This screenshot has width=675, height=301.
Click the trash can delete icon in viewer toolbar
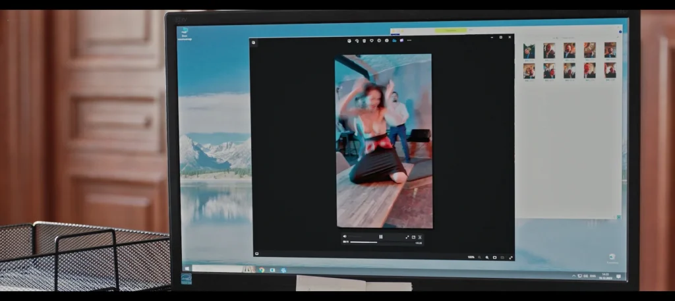click(364, 40)
